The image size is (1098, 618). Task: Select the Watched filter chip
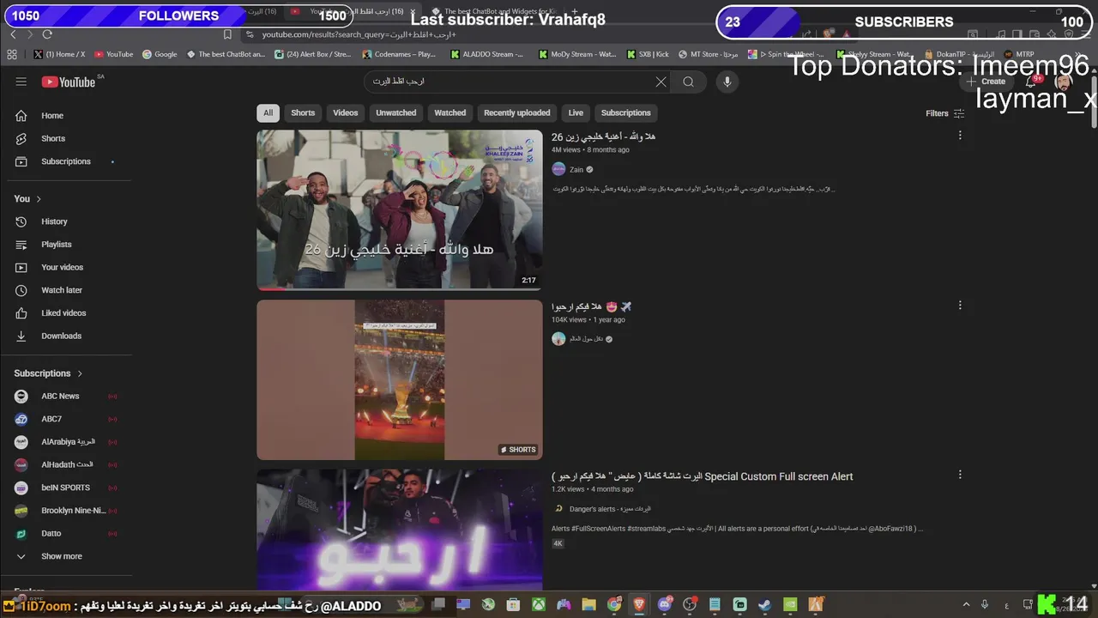click(449, 113)
